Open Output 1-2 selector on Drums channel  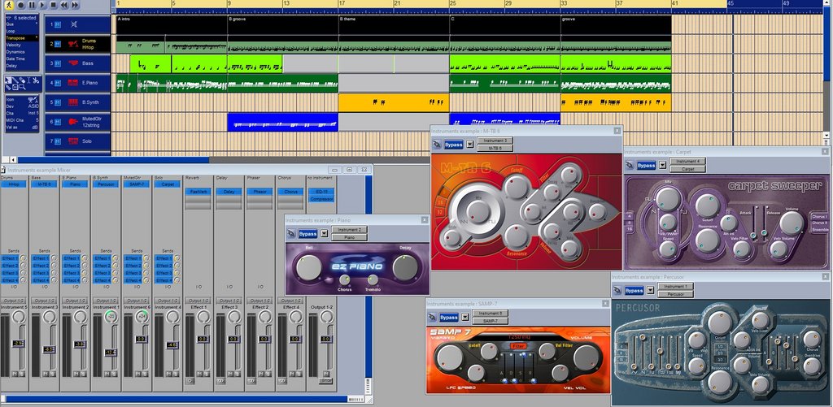tap(14, 301)
